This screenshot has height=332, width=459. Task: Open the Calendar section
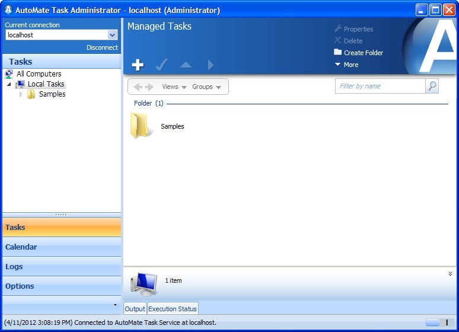(62, 247)
